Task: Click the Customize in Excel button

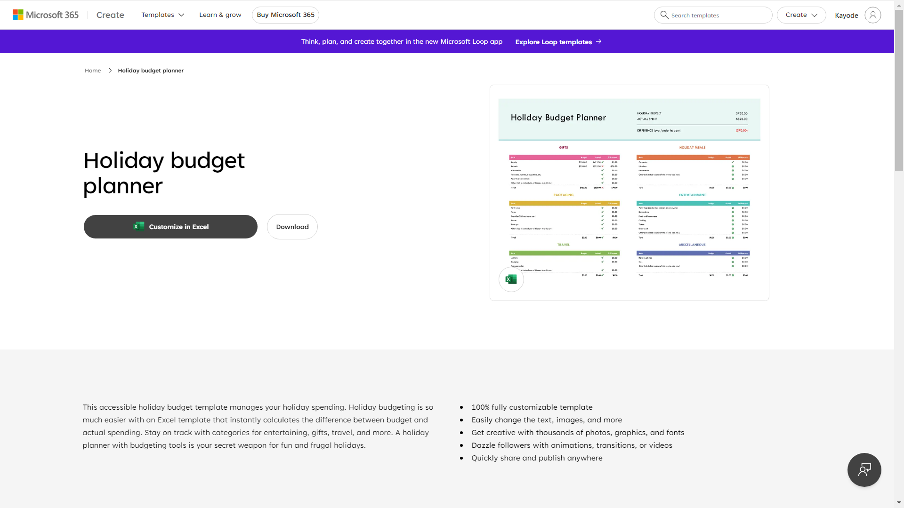Action: [x=170, y=226]
